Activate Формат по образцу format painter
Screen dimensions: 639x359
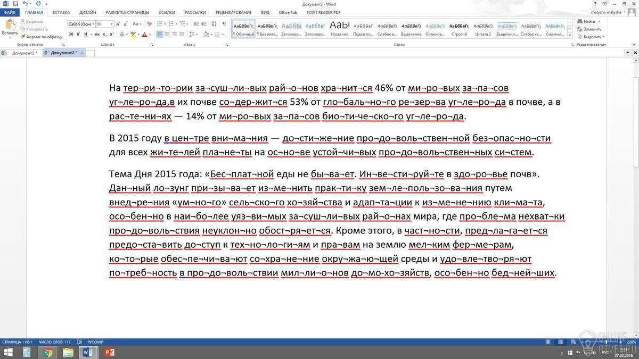point(42,37)
